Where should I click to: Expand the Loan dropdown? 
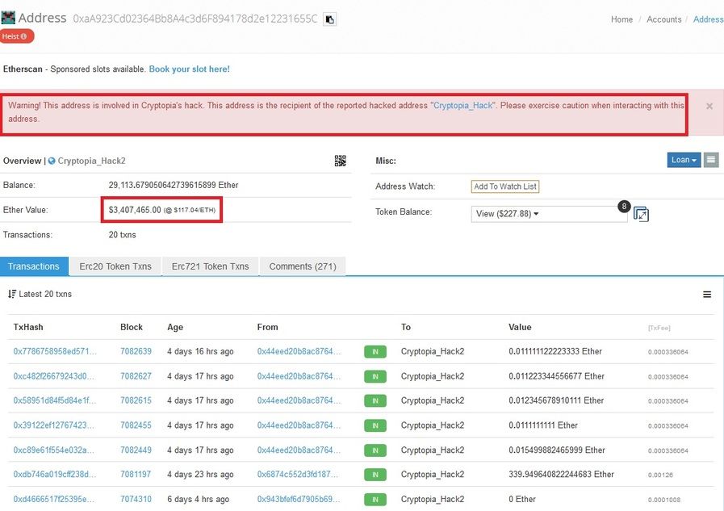click(x=684, y=160)
